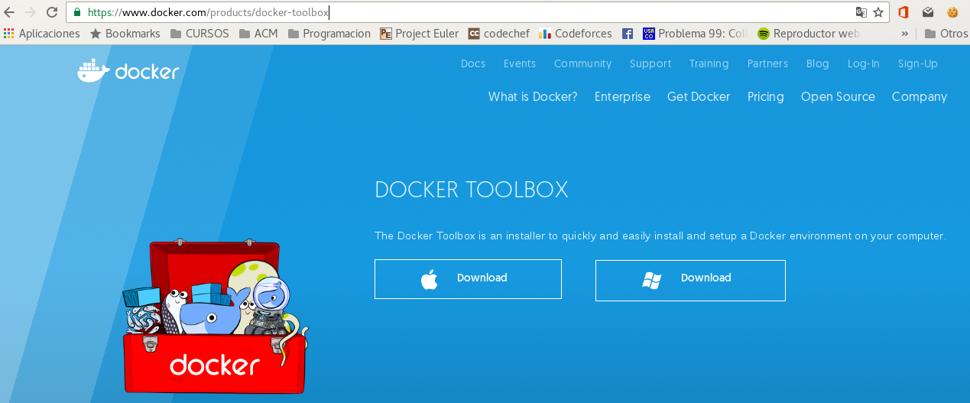Click the Docker whale logo

(x=128, y=70)
